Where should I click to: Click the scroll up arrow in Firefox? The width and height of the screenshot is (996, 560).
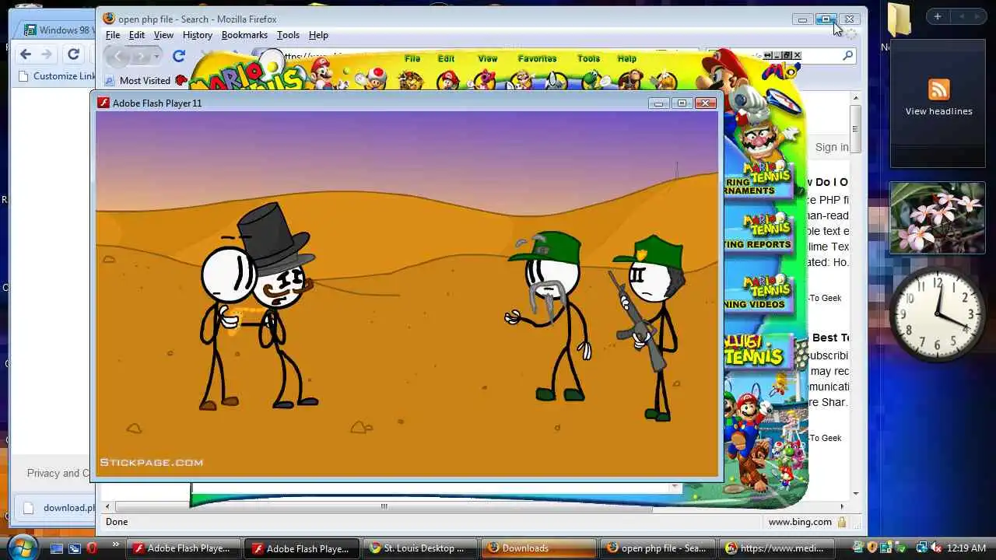pyautogui.click(x=855, y=99)
